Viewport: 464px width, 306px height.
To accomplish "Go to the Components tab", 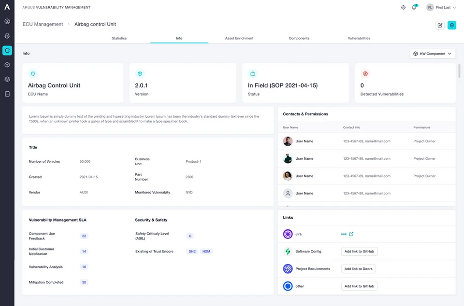I will (x=299, y=38).
